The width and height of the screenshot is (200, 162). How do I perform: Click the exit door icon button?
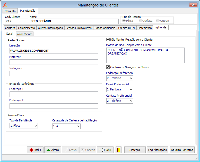pyautogui.click(x=118, y=150)
